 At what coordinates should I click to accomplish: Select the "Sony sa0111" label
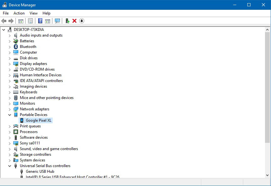click(x=30, y=143)
